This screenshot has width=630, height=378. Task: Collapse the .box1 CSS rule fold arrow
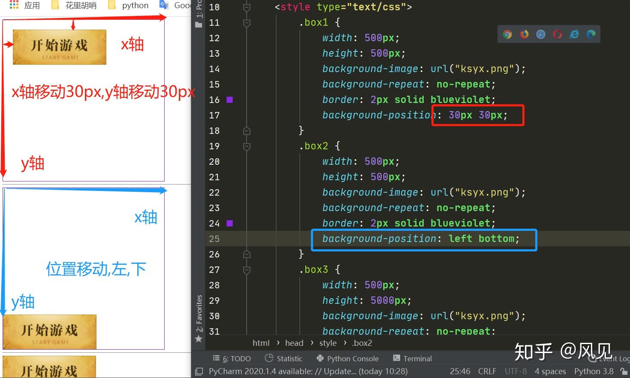pos(246,22)
